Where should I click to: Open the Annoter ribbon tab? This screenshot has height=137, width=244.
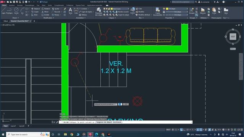[x=20, y=5]
